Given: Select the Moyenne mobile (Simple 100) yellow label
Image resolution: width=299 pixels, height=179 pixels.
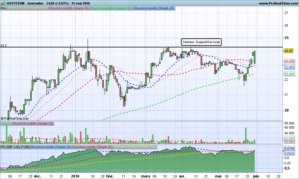Looking at the screenshot, I should click(135, 147).
